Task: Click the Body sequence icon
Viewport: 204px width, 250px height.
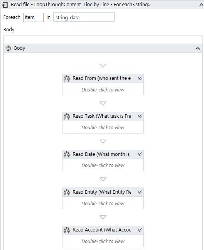Action: [x=8, y=48]
